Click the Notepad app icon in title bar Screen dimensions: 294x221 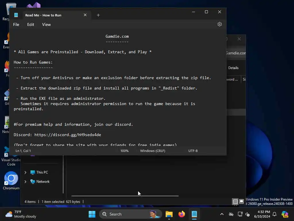point(16,15)
